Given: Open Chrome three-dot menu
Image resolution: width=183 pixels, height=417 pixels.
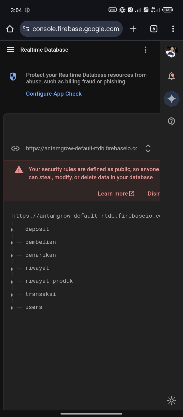Looking at the screenshot, I should pos(173,29).
